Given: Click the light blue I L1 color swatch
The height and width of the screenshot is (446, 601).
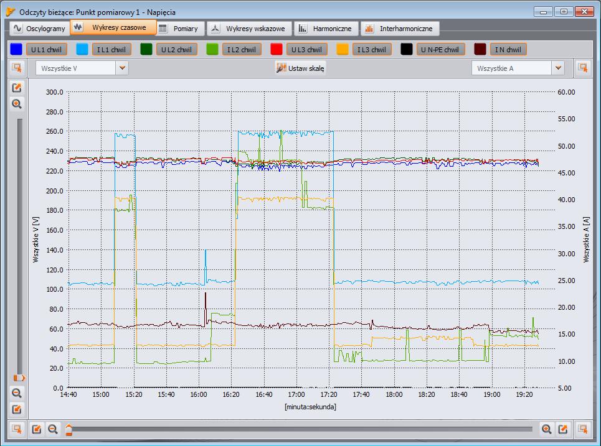Looking at the screenshot, I should click(82, 49).
